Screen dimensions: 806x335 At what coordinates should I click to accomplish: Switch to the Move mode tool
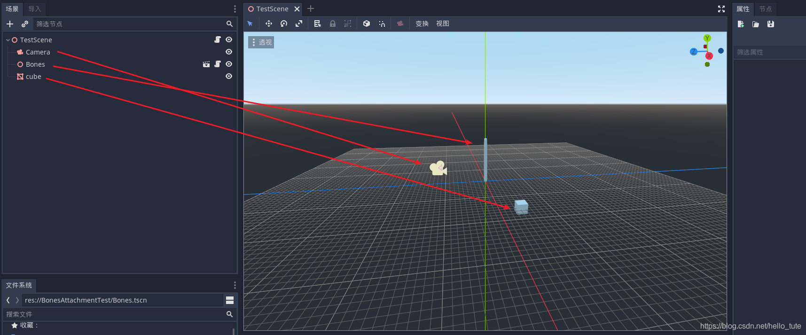[x=269, y=23]
